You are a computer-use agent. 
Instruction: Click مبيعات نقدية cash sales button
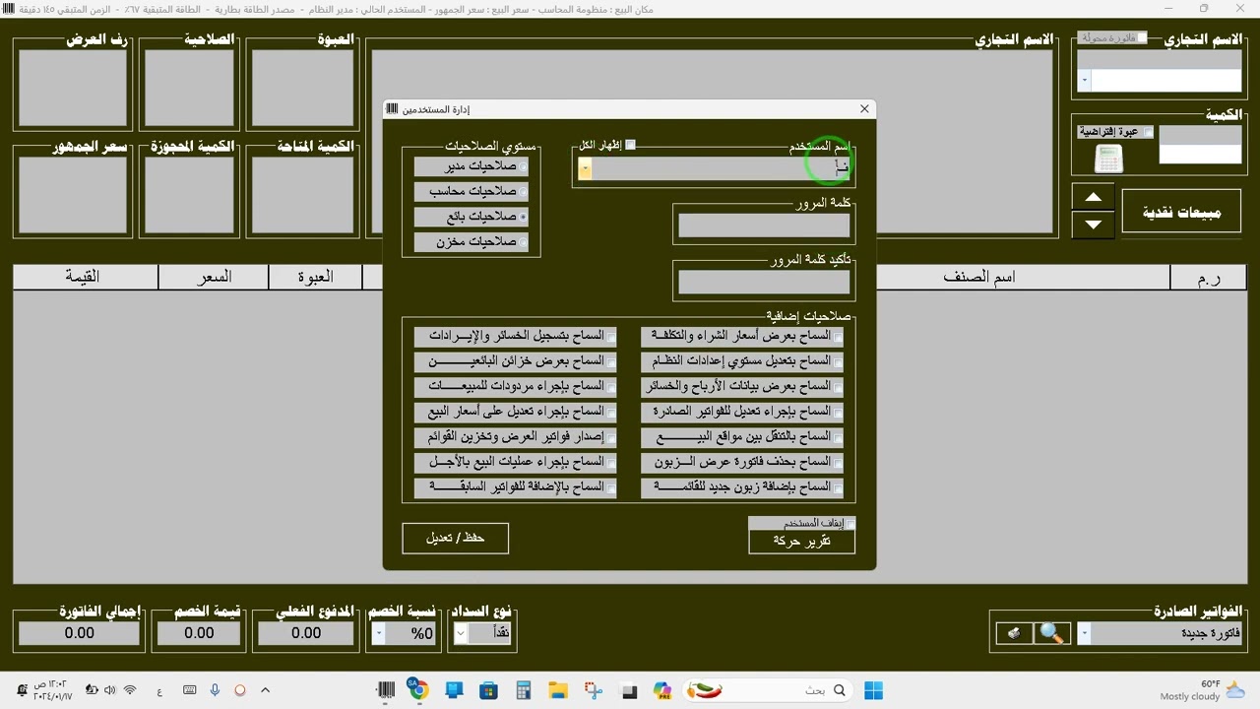tap(1181, 212)
